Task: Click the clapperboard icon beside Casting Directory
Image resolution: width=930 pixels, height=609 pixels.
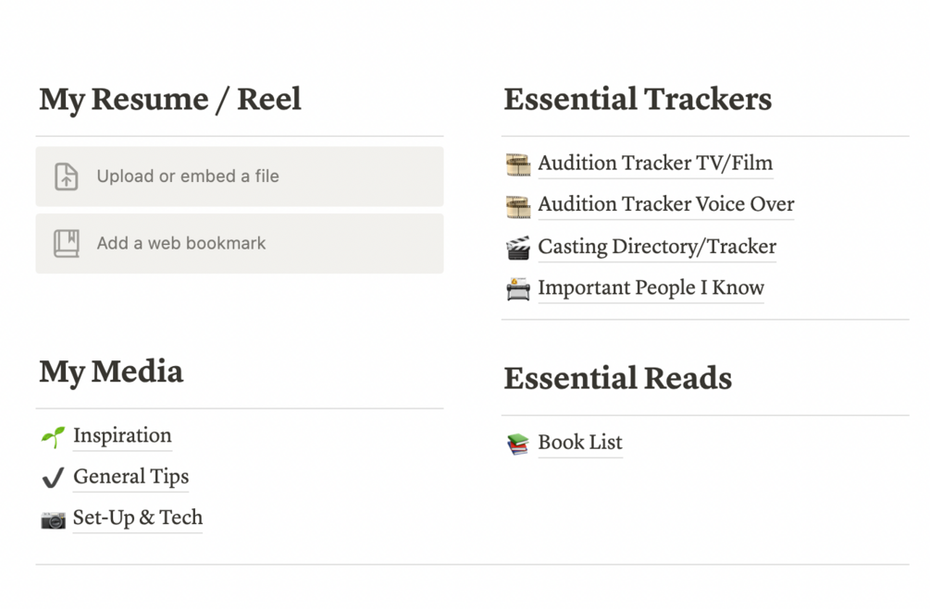Action: click(x=518, y=248)
